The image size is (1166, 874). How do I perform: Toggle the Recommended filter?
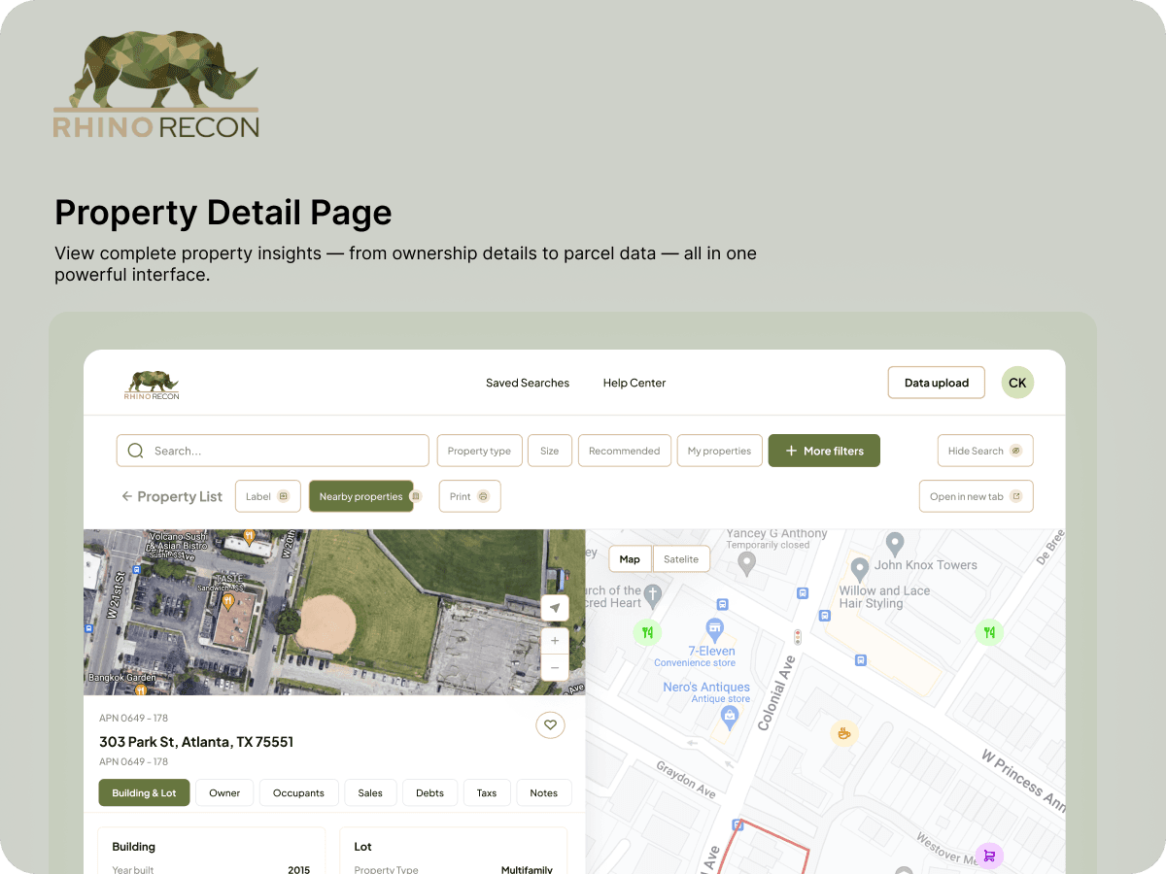click(624, 451)
